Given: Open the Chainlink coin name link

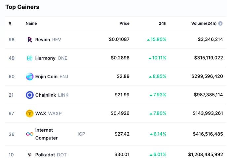Looking at the screenshot, I should coord(46,95).
